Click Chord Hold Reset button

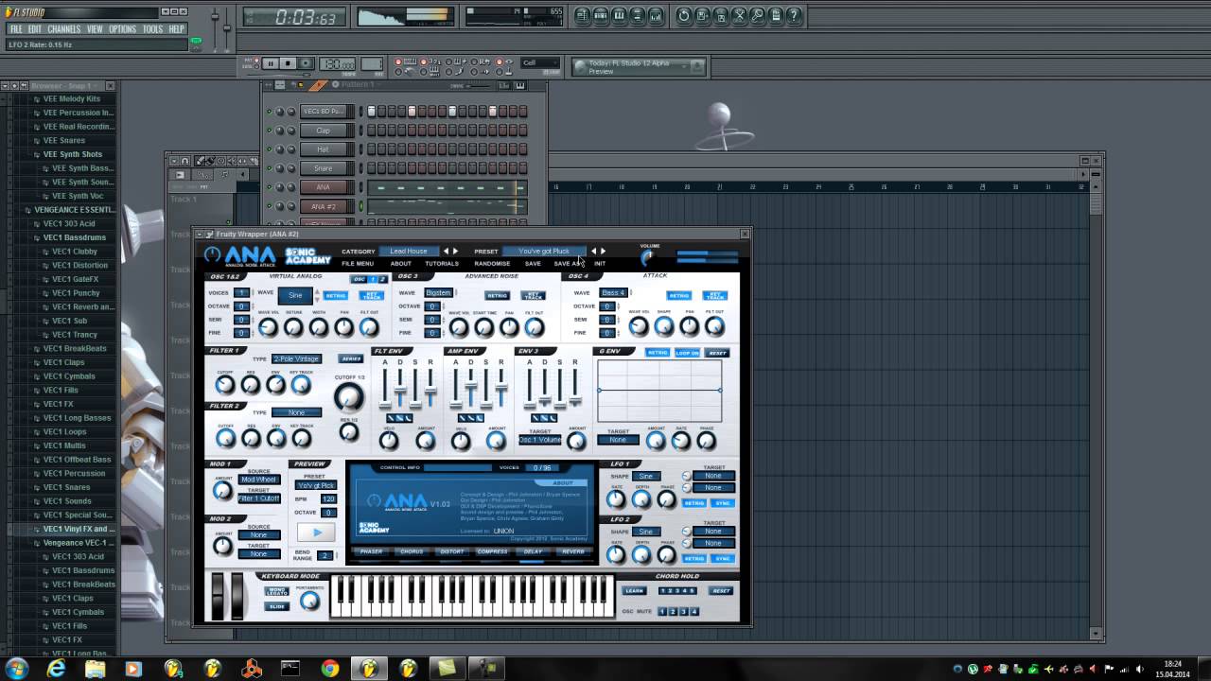point(722,591)
